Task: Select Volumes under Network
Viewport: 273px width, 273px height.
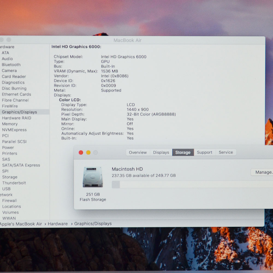Action: tap(10, 212)
